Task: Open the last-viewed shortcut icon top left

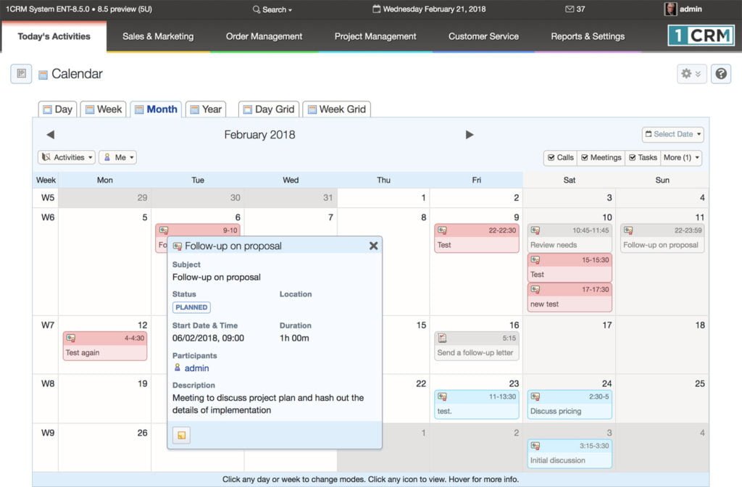Action: click(20, 74)
